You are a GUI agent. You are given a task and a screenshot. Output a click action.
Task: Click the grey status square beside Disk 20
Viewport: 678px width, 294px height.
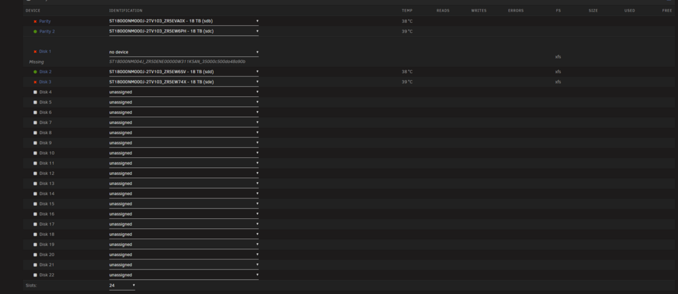click(x=35, y=254)
